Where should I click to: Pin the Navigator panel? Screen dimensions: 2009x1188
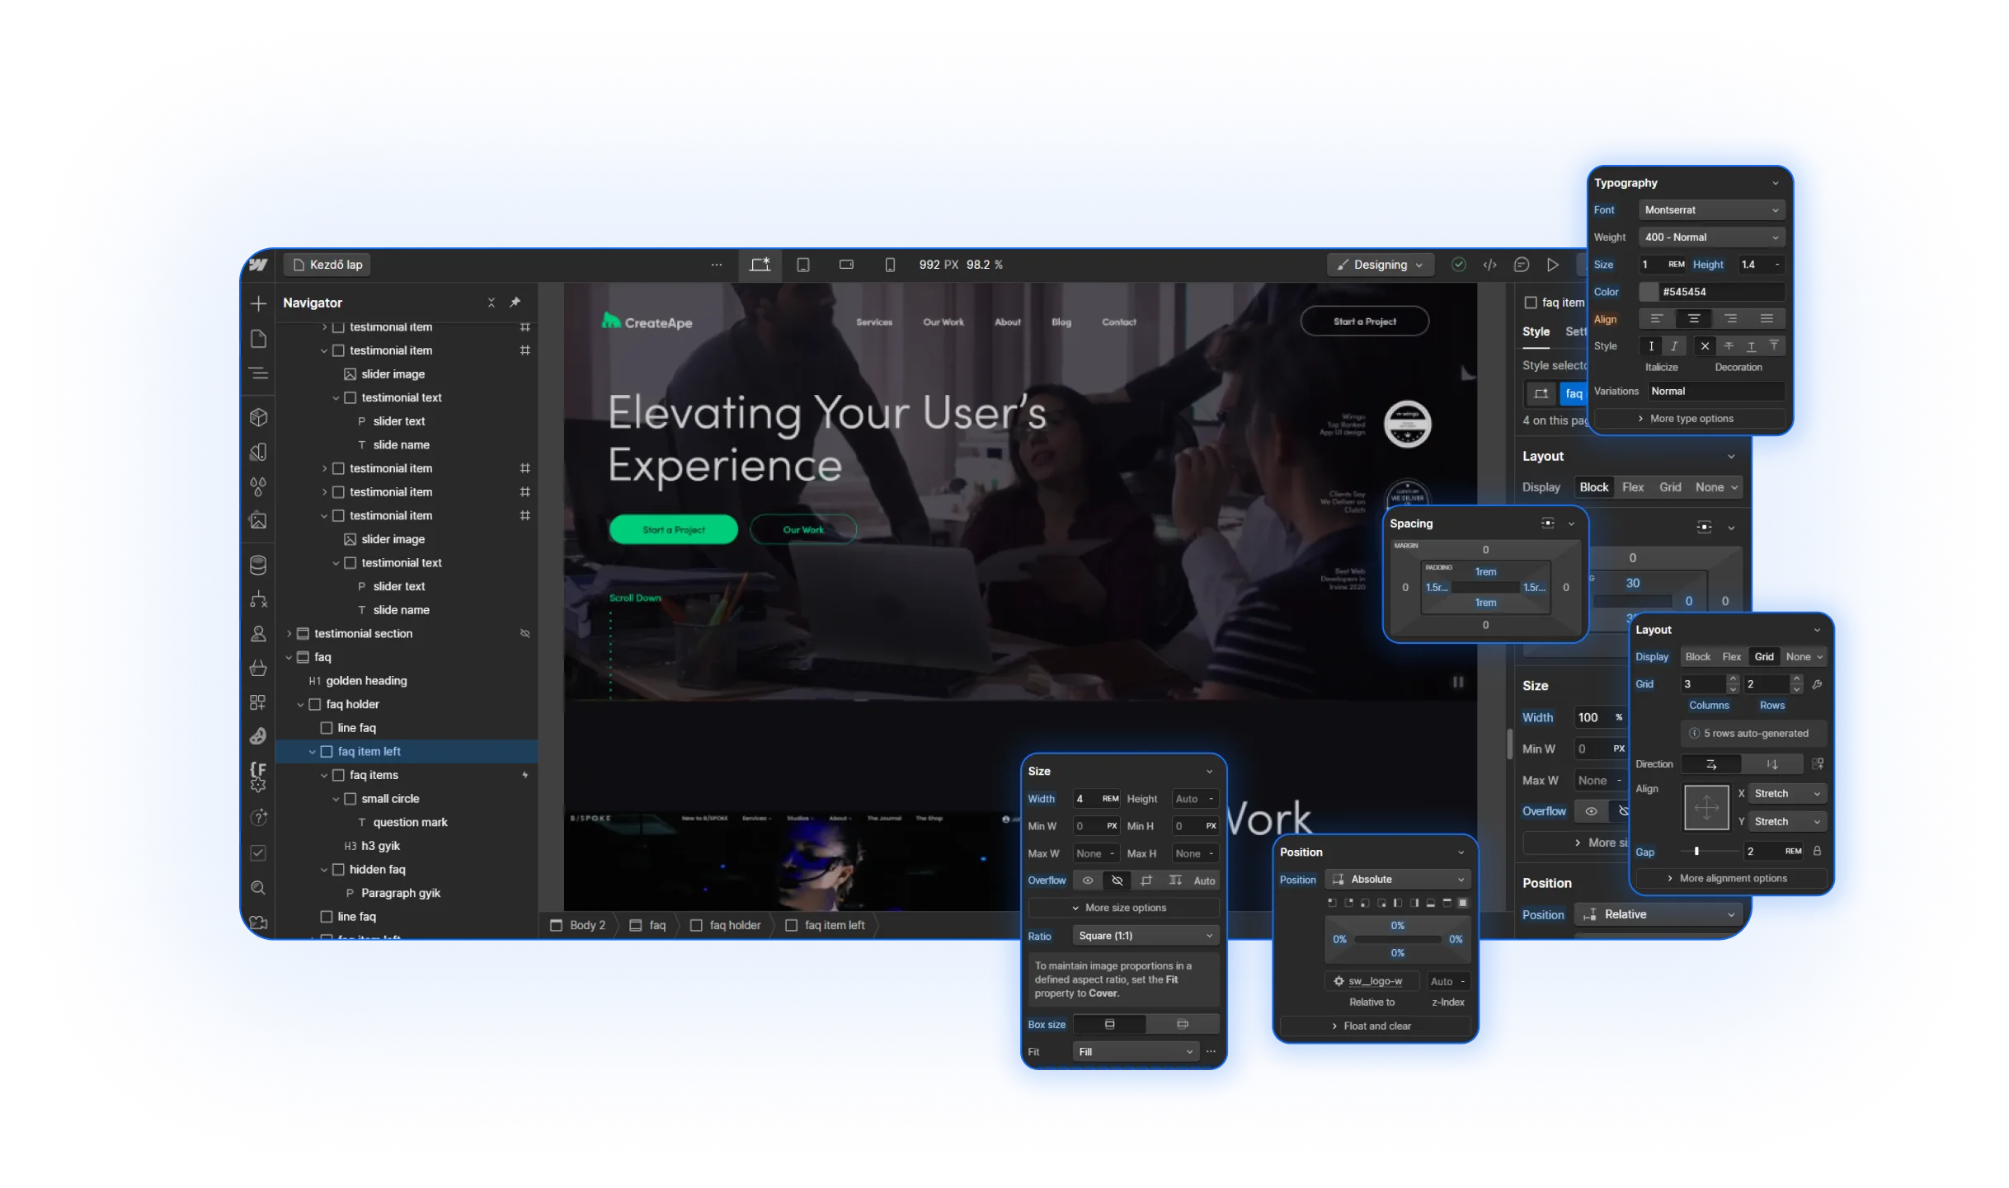(x=515, y=303)
